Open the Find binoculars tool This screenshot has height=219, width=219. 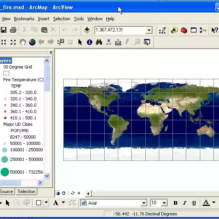(x=99, y=42)
